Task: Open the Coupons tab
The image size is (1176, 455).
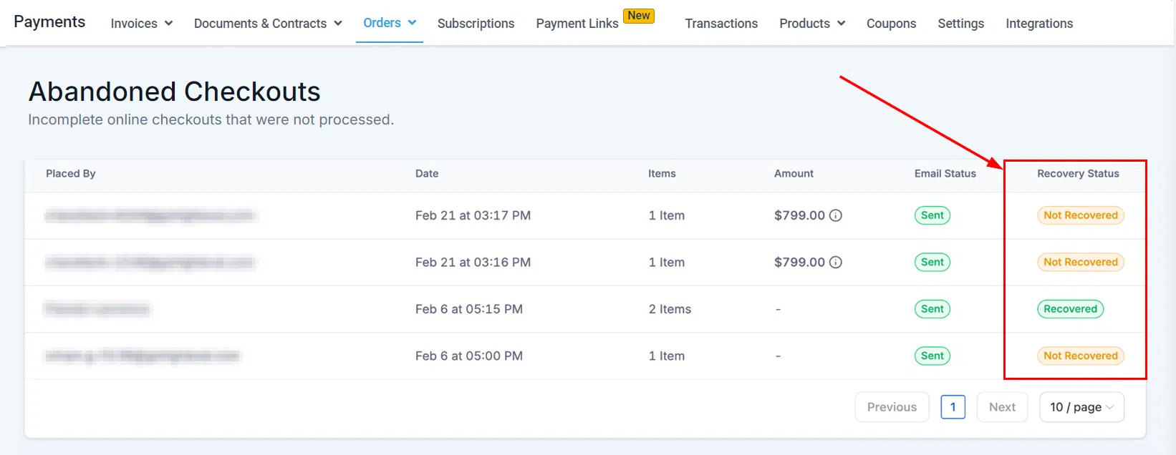Action: point(891,24)
